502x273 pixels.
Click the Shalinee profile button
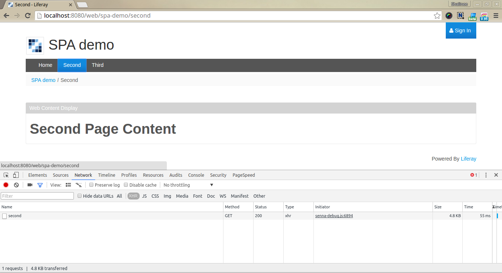[x=459, y=4]
